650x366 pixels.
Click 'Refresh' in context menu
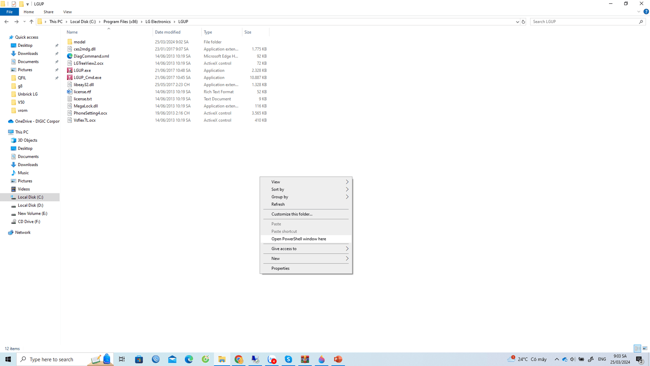coord(278,204)
